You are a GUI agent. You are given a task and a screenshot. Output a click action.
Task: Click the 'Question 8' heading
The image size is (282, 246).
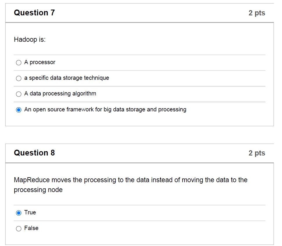coord(34,153)
